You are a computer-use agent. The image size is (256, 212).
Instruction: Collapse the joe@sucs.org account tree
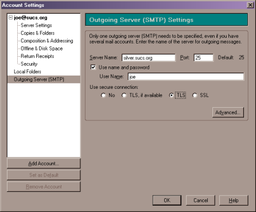click(x=10, y=18)
